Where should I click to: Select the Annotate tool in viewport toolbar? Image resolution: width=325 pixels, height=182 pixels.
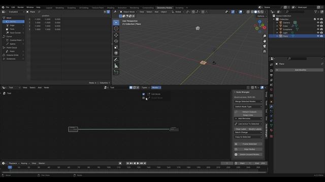click(x=116, y=60)
